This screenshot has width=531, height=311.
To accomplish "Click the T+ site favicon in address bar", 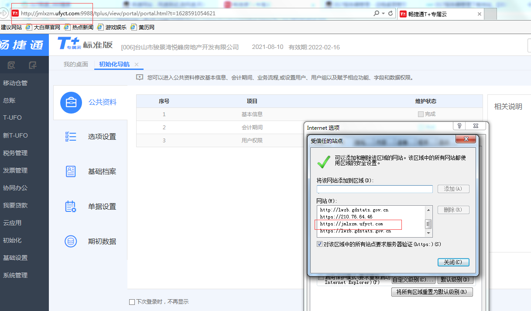I will [x=15, y=14].
